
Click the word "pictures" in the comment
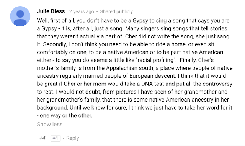[126, 92]
